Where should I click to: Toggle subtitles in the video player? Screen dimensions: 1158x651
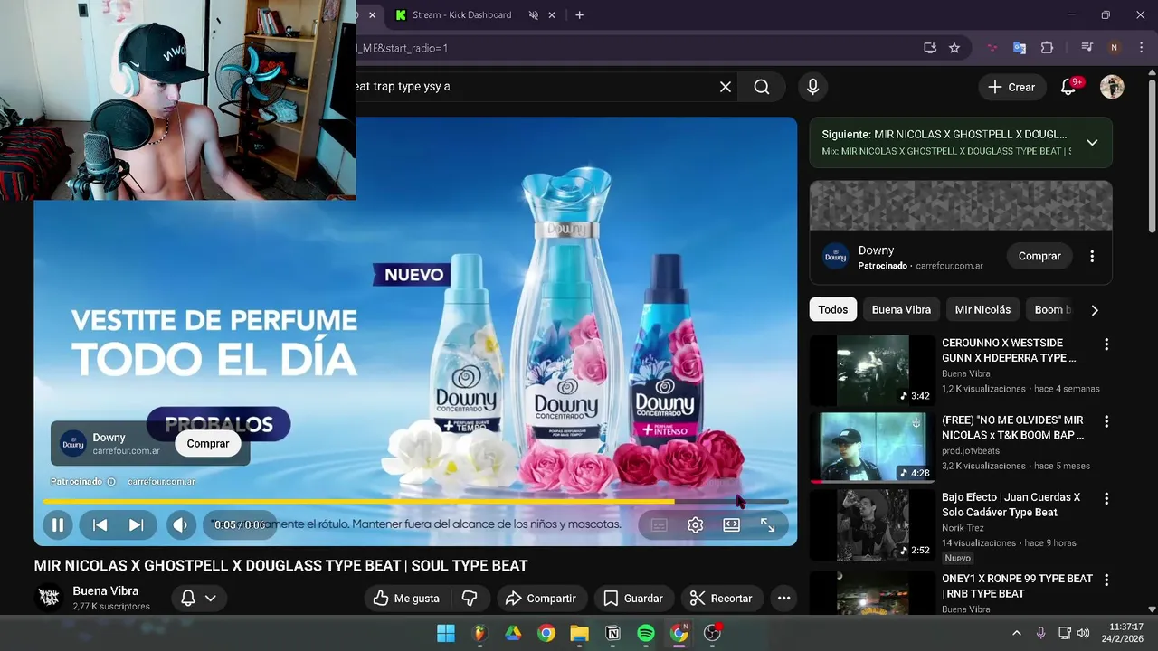(660, 524)
